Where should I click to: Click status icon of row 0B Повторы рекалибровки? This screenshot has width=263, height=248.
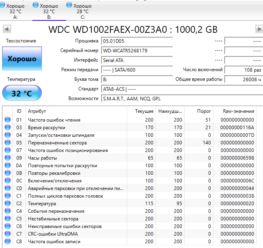[8, 173]
